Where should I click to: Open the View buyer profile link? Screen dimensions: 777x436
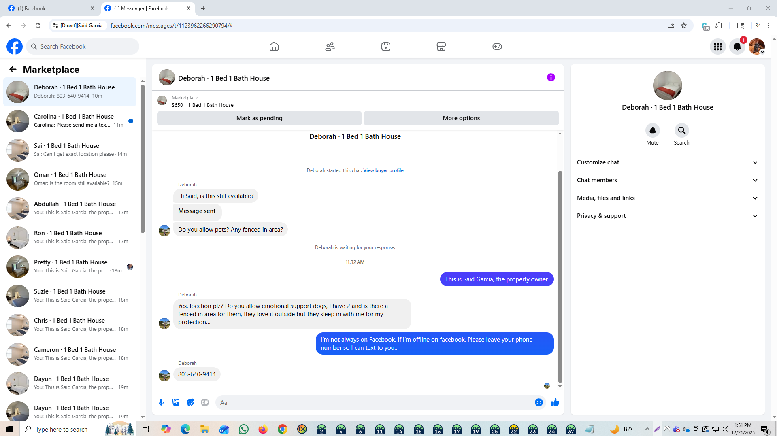[383, 170]
